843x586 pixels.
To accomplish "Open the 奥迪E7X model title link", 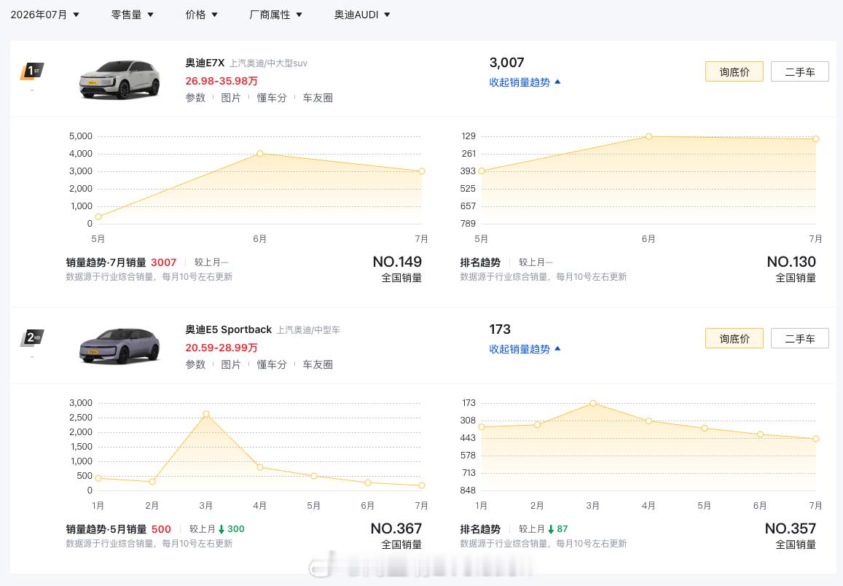I will (x=205, y=63).
